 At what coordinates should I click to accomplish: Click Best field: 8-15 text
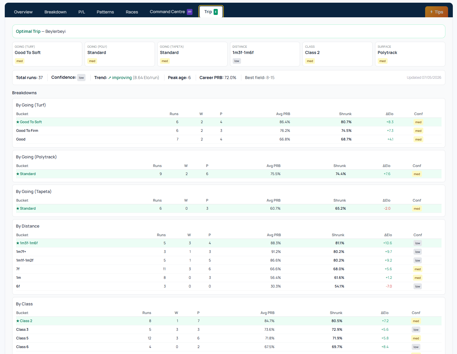[x=260, y=78]
